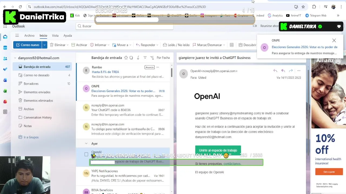Collapse the Ayer message group
Image resolution: width=346 pixels, height=194 pixels.
86,144
